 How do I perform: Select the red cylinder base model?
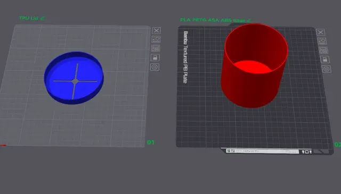pos(254,65)
